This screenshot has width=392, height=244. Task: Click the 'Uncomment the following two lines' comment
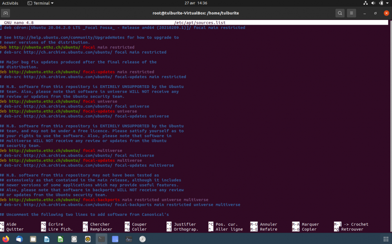click(x=85, y=215)
